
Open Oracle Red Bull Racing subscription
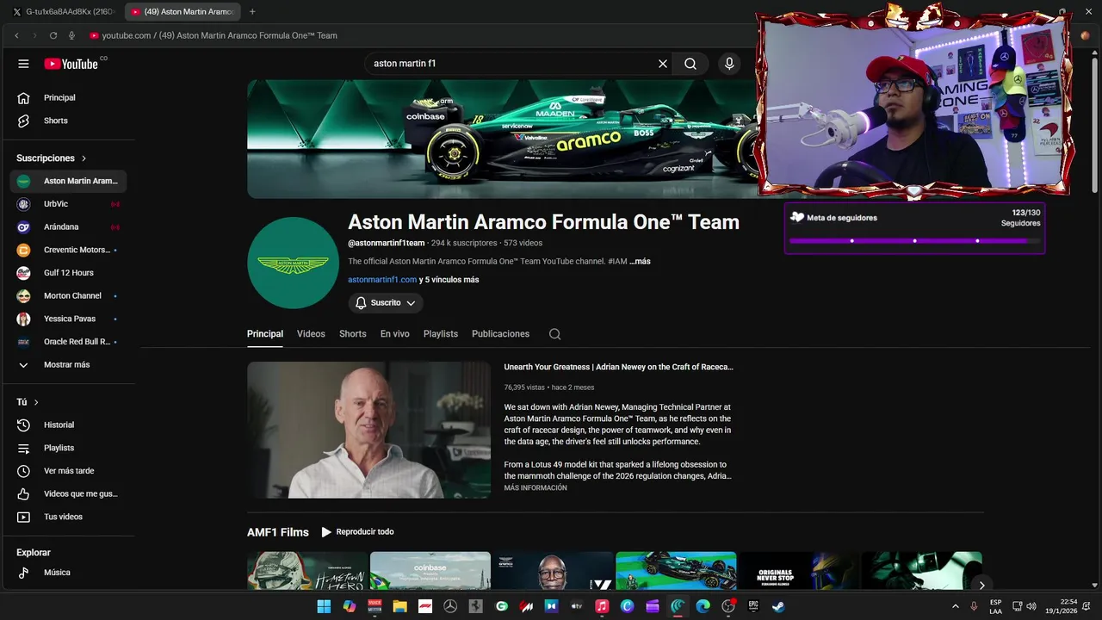pyautogui.click(x=69, y=342)
